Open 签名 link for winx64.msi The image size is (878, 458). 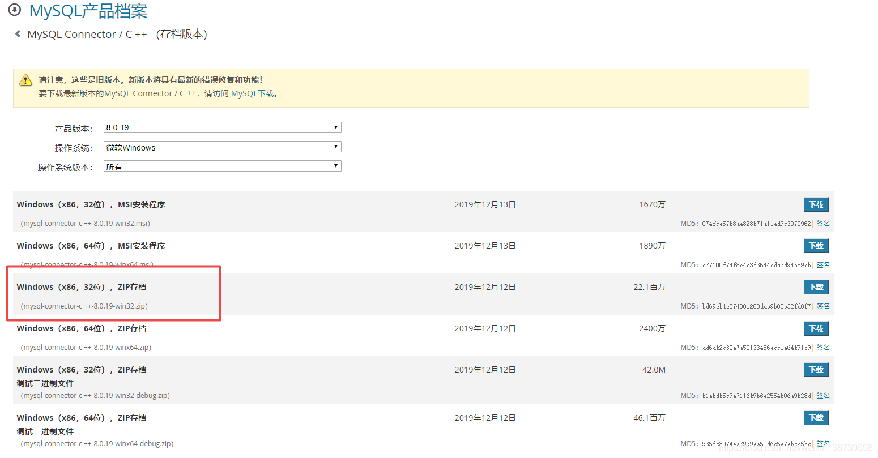pyautogui.click(x=823, y=265)
